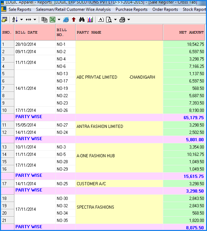
Task: Open the sort options dropdown arrow
Action: coord(22,20)
